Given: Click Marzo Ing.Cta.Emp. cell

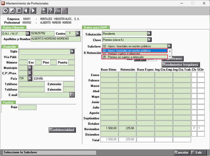Looking at the screenshot, I should pos(164,85).
